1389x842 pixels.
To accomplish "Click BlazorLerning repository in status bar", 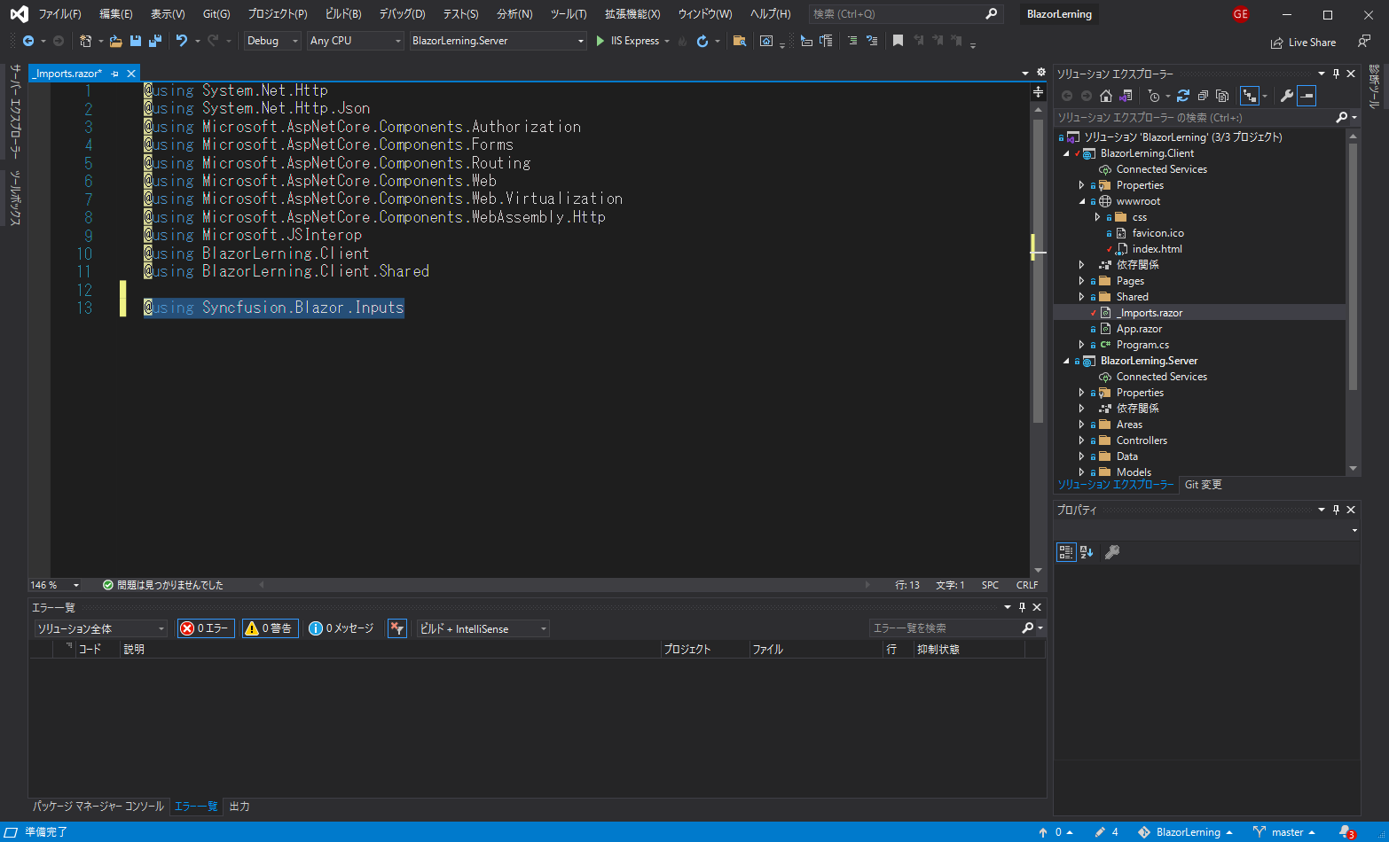I will 1186,832.
